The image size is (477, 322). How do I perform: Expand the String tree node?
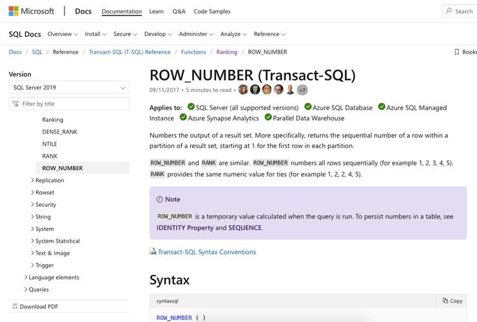pyautogui.click(x=32, y=216)
